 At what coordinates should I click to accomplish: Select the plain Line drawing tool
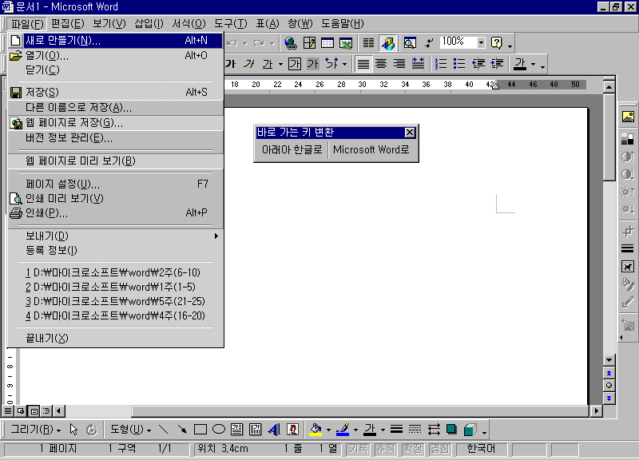(164, 430)
